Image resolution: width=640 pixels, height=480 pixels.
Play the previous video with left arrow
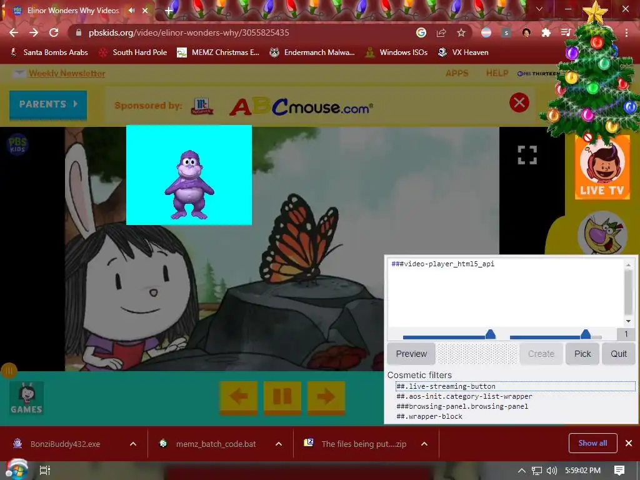[239, 397]
